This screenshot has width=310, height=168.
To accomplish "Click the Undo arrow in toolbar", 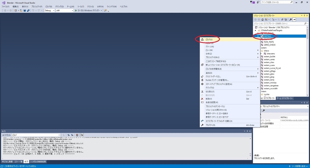I will (x=33, y=11).
